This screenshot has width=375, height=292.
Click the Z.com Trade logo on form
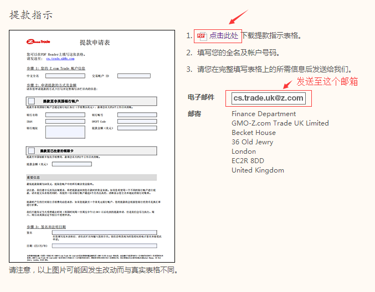(x=39, y=41)
